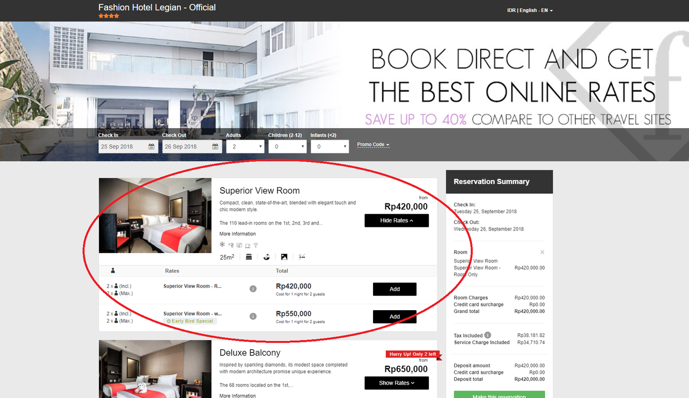Click the Deposit amount label
Viewport: 689px width, 398px height.
pyautogui.click(x=472, y=366)
